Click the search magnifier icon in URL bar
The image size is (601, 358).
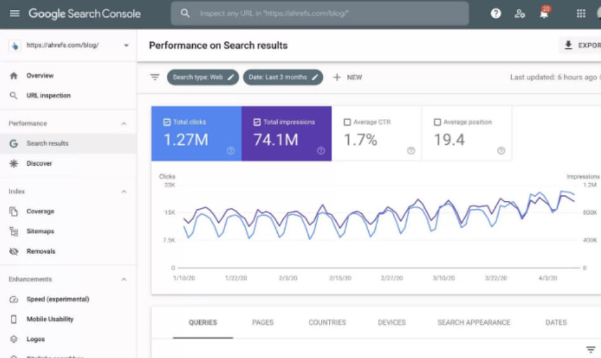[x=185, y=13]
